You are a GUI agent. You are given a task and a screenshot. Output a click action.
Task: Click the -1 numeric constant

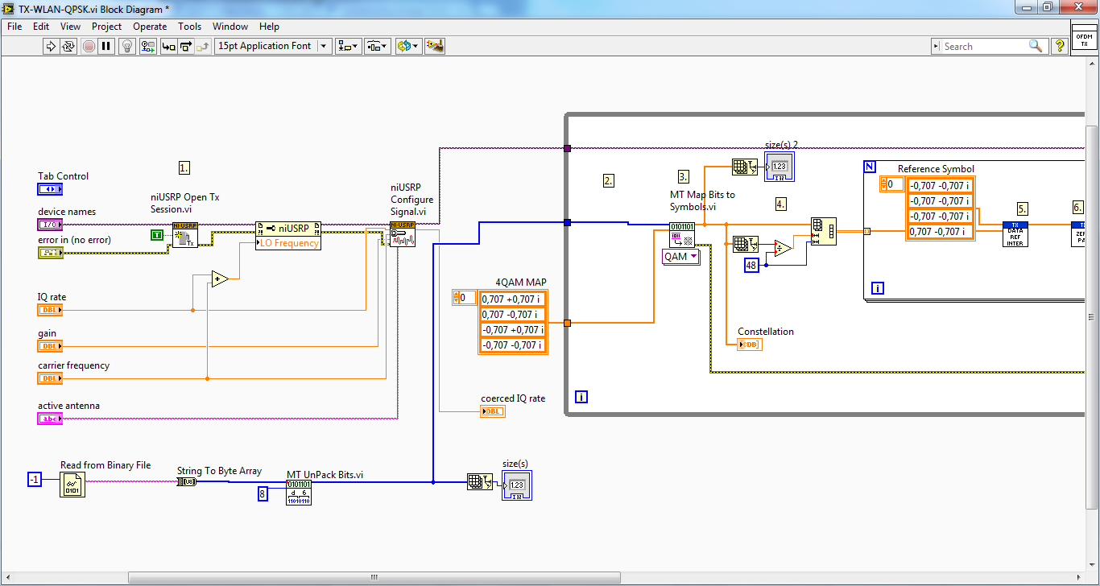point(34,480)
